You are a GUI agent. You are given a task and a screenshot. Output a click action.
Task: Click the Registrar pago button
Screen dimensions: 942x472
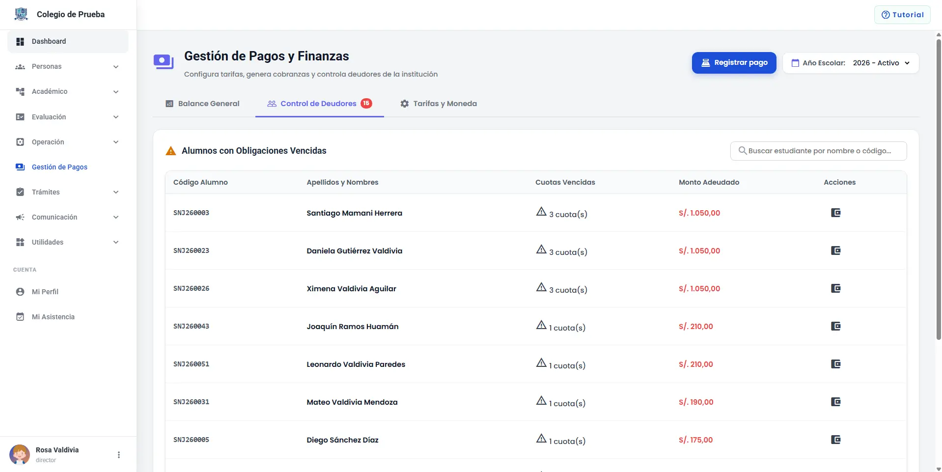click(x=734, y=63)
